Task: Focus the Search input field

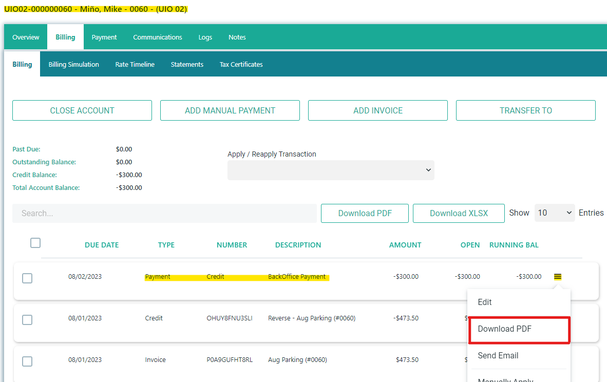Action: (x=164, y=214)
